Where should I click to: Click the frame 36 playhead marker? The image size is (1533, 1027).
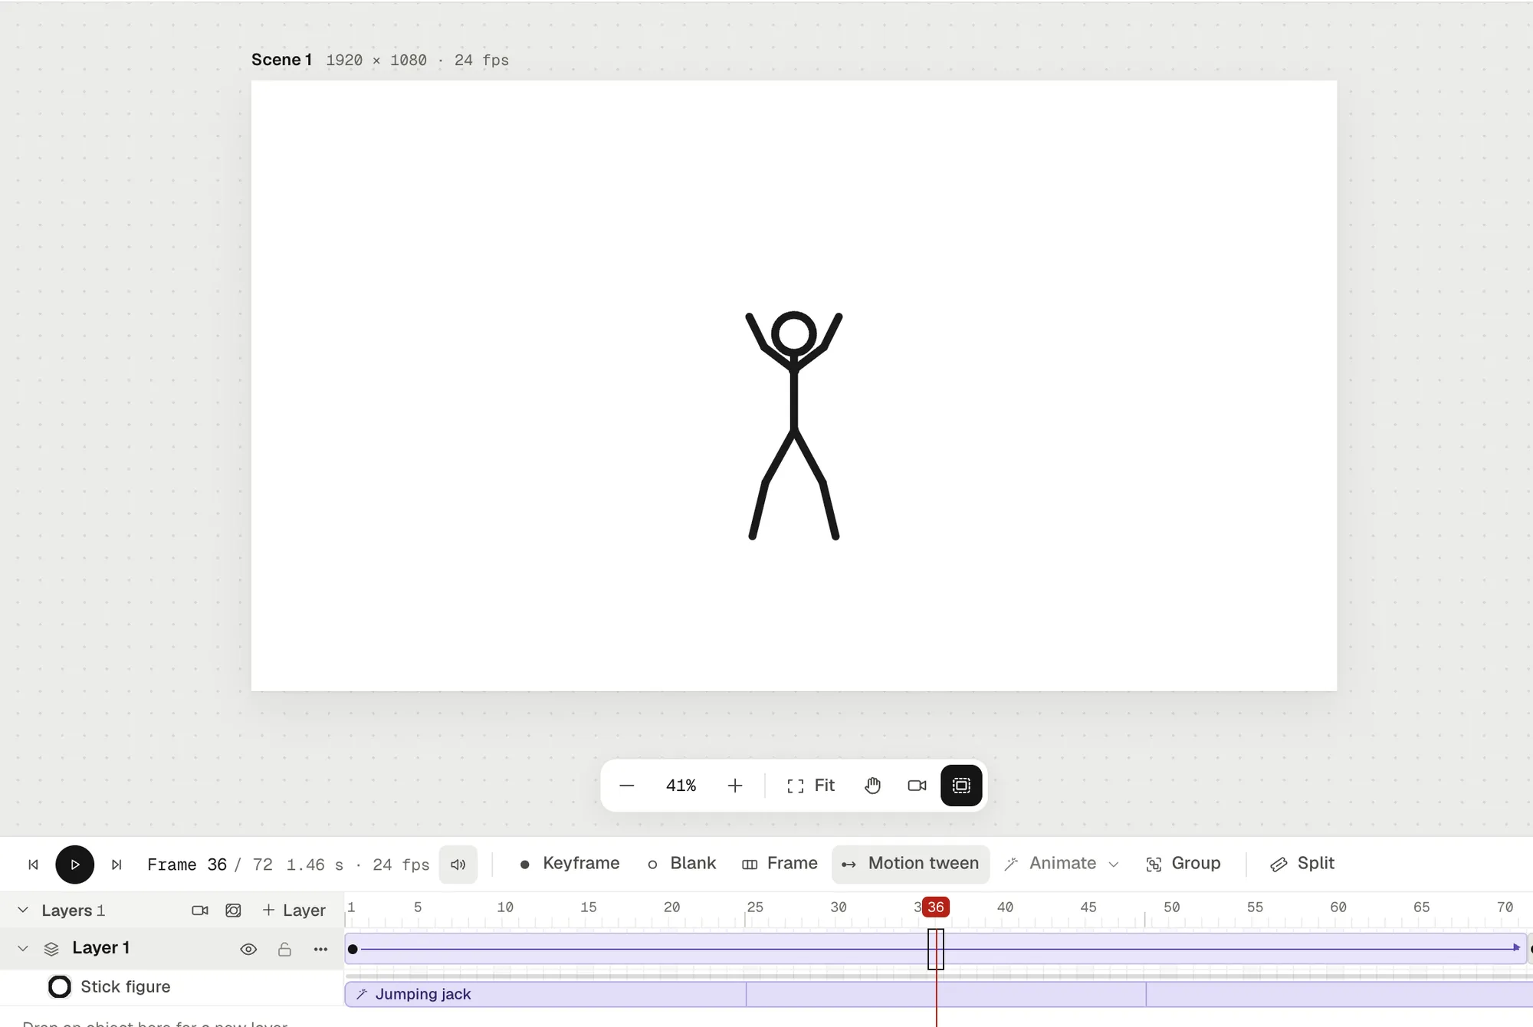click(936, 907)
